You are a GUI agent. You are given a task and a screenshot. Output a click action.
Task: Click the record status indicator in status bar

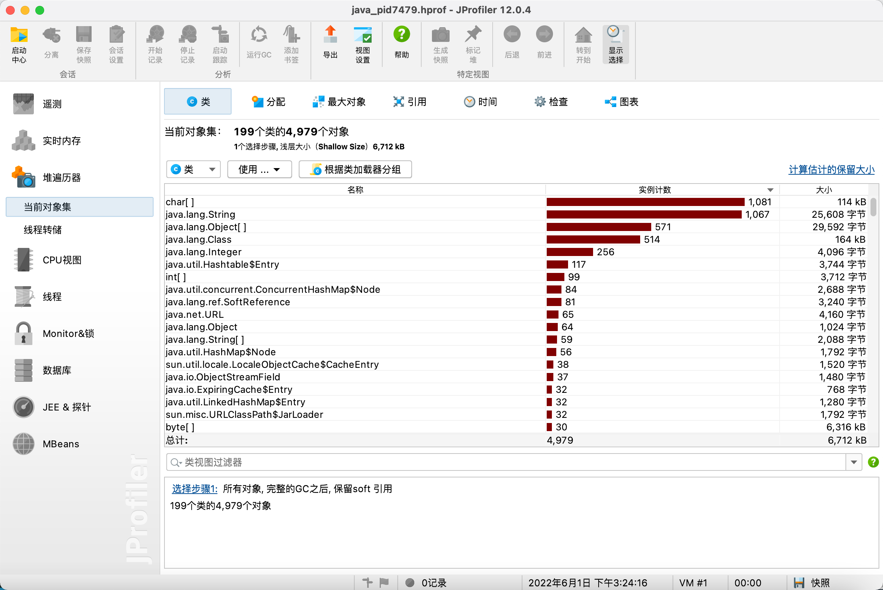[410, 583]
